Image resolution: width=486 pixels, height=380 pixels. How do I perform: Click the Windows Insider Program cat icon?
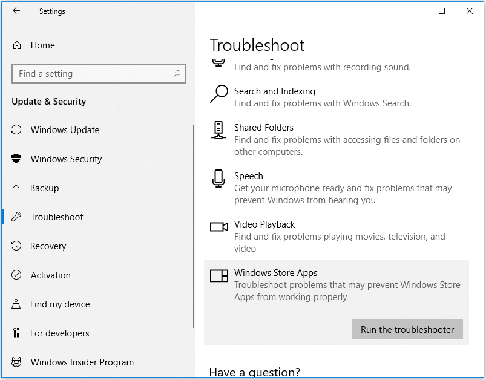coord(16,362)
